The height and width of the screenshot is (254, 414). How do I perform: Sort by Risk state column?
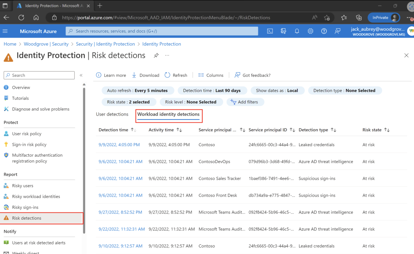376,130
